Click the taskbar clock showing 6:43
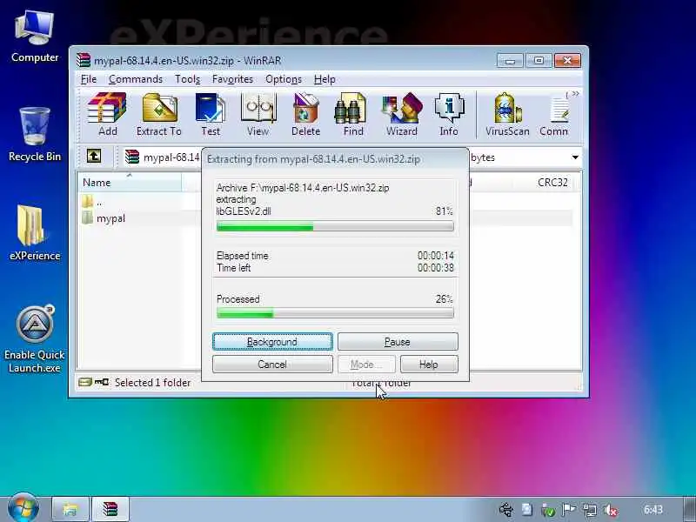This screenshot has height=522, width=696. click(653, 509)
